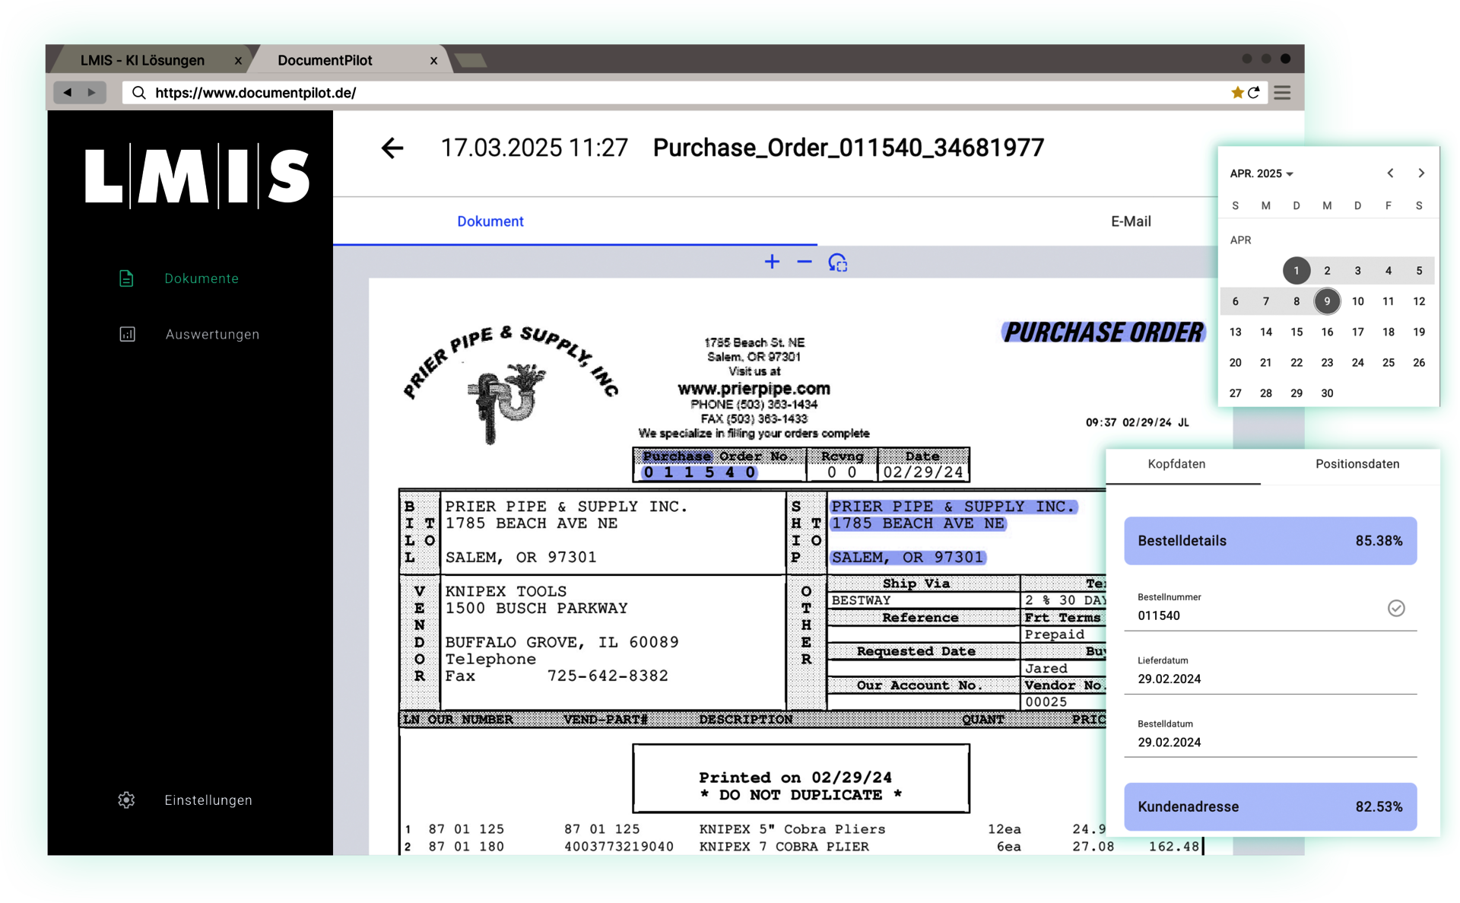Go to next month in calendar

coord(1420,173)
